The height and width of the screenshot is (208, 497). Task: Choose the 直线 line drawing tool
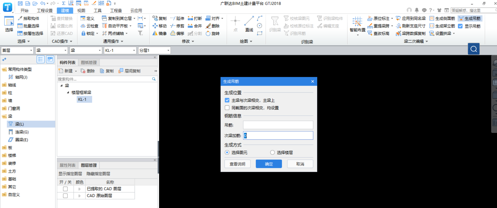pos(249,24)
